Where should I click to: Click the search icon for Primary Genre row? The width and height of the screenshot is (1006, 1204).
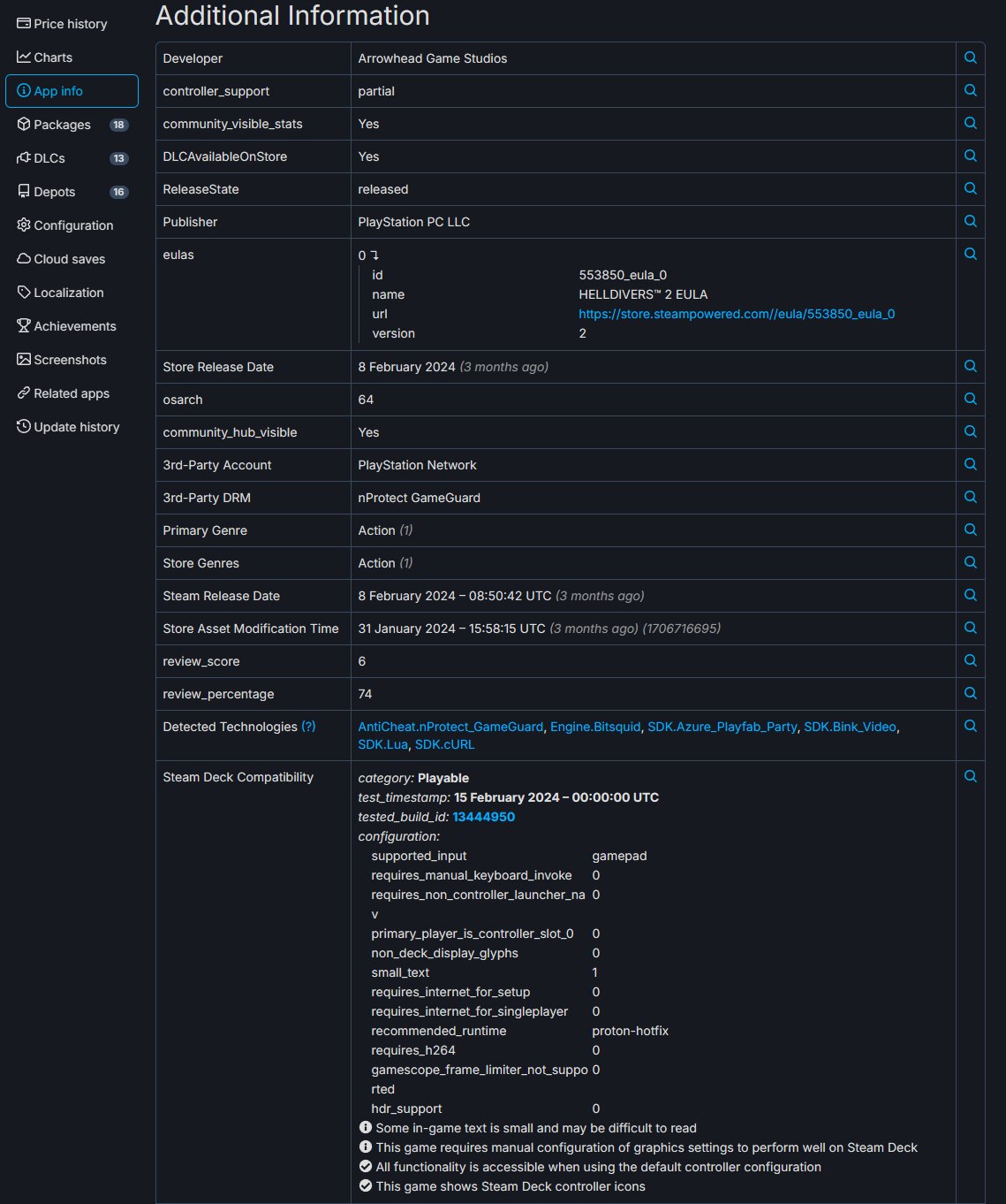coord(970,530)
